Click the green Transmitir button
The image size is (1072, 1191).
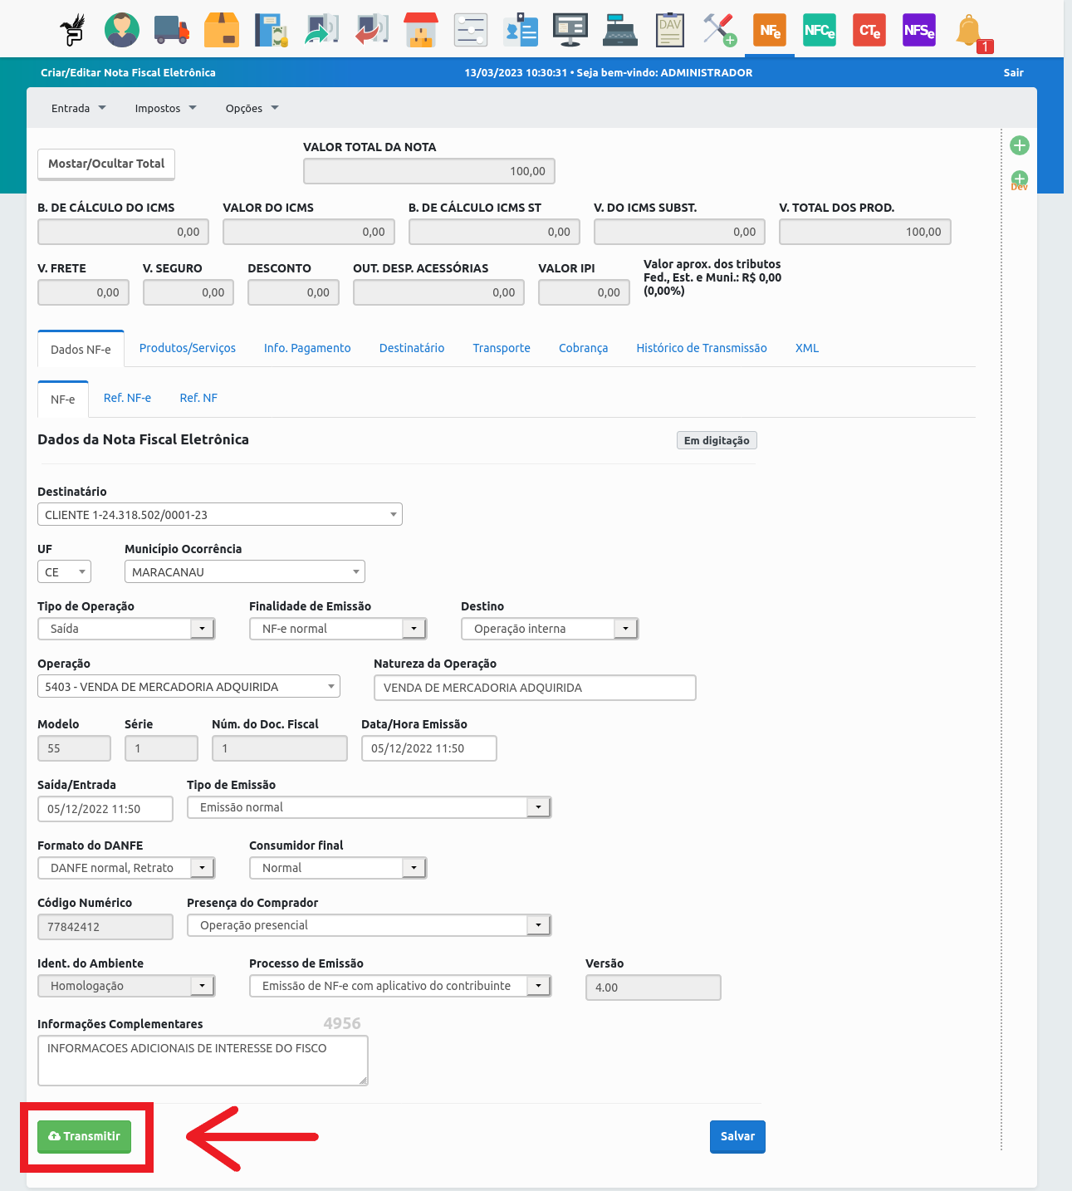click(x=85, y=1136)
